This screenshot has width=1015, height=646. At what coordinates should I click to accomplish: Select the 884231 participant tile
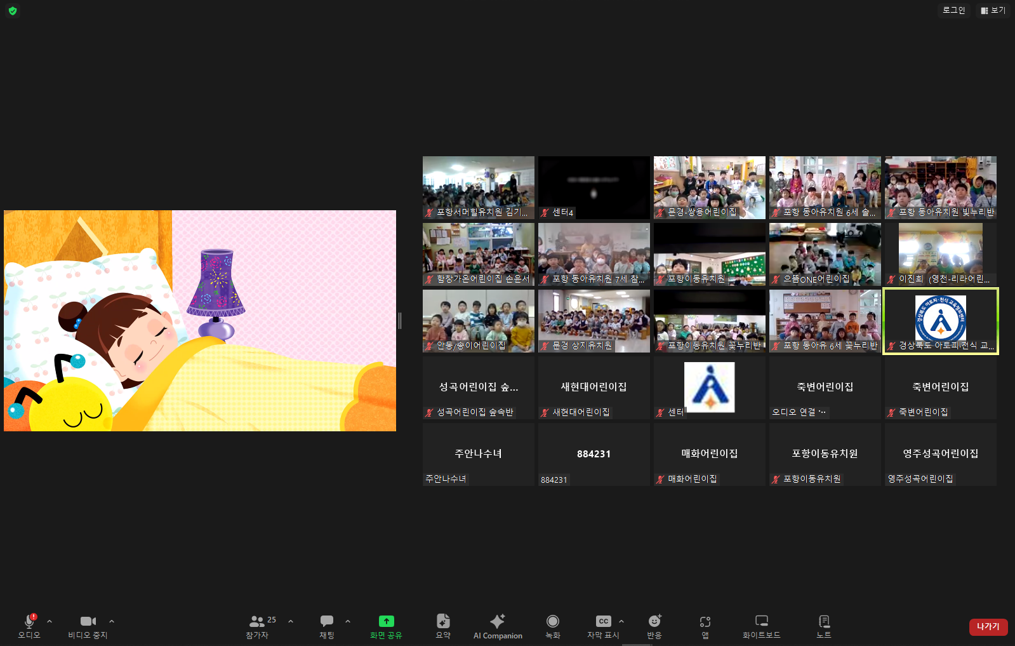pos(594,454)
